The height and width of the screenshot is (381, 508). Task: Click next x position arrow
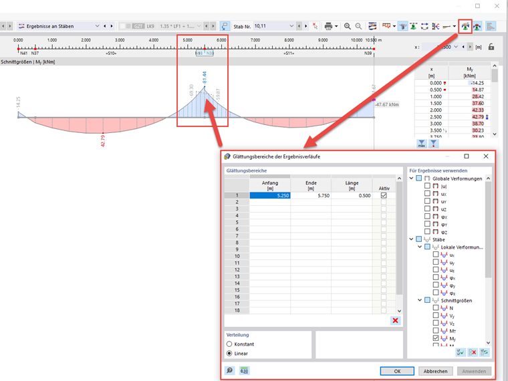470,47
